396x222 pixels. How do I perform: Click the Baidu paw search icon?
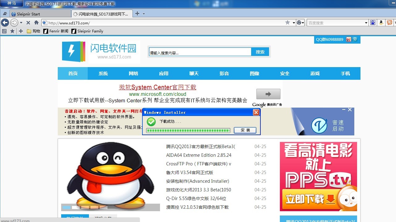[x=373, y=23]
